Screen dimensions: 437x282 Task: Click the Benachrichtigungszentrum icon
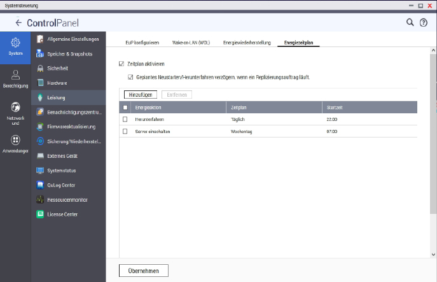[40, 112]
